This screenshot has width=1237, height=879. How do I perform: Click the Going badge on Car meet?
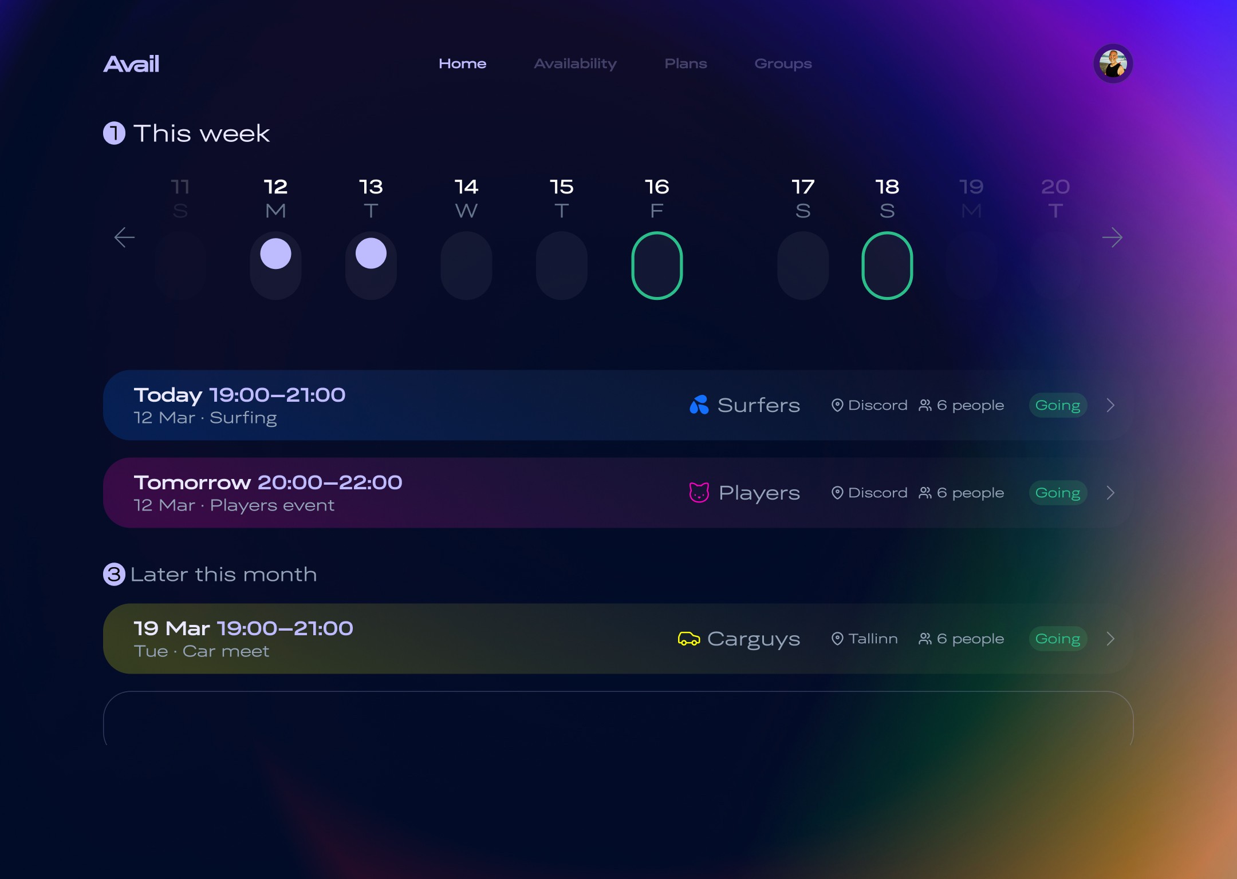point(1057,639)
